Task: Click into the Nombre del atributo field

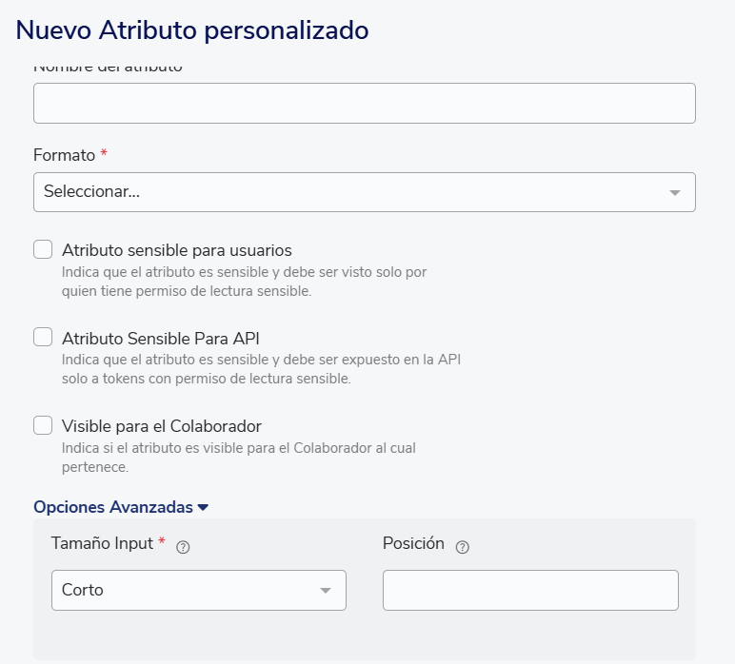Action: coord(364,103)
